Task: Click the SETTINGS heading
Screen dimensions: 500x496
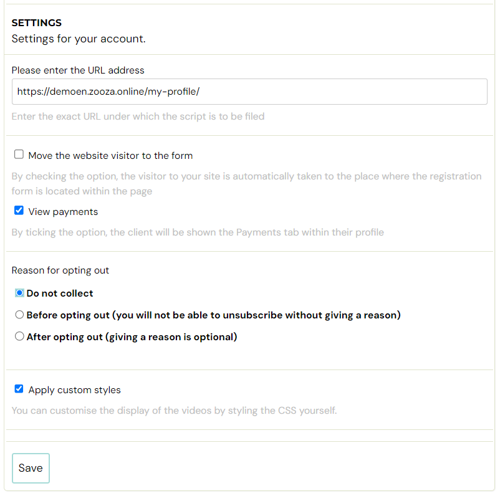Action: [x=37, y=23]
